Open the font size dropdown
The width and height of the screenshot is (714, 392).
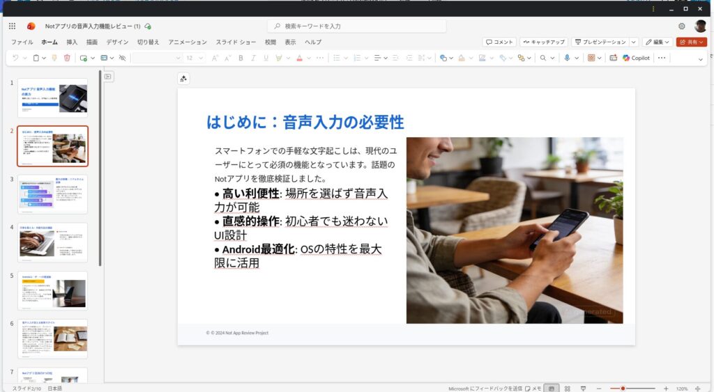coord(200,58)
